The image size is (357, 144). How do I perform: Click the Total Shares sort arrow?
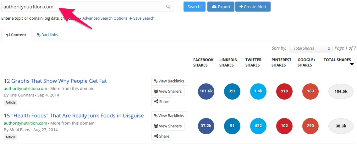click(352, 64)
